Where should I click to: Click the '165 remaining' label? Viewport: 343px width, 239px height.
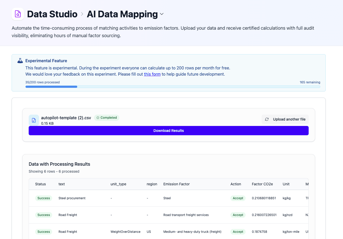[x=310, y=82]
